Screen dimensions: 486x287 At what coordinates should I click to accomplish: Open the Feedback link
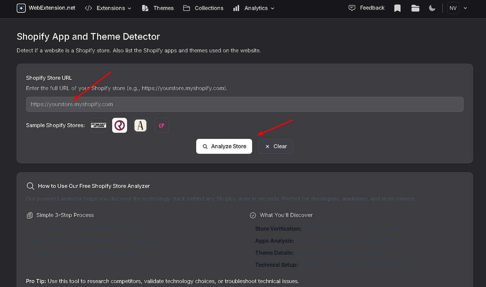(367, 8)
